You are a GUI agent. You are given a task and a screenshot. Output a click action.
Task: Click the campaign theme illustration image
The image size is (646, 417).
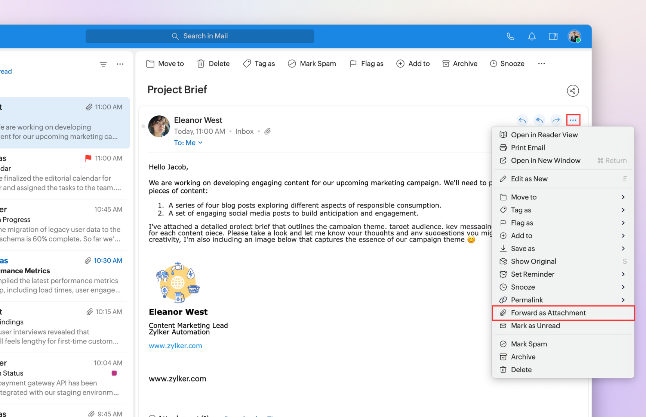tap(178, 282)
